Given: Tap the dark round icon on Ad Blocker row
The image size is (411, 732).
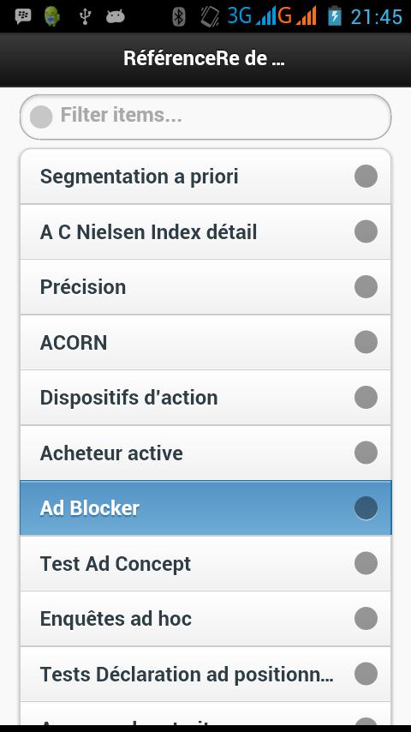Looking at the screenshot, I should pyautogui.click(x=366, y=508).
